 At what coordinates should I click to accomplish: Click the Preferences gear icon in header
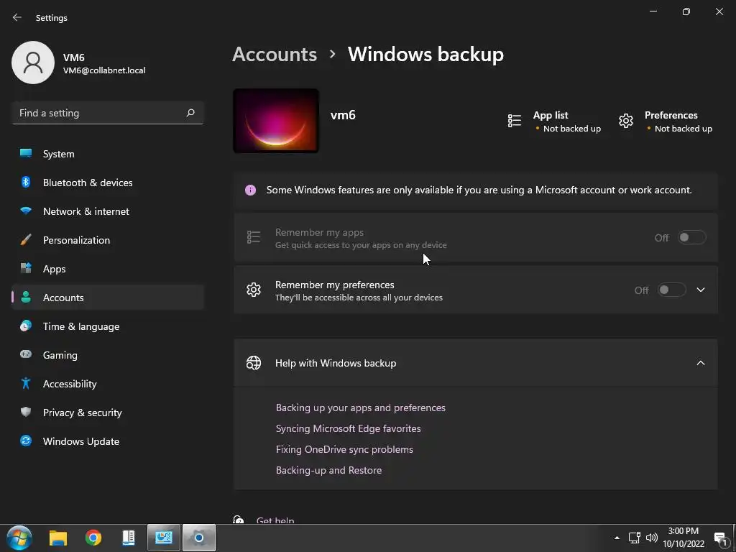[626, 121]
